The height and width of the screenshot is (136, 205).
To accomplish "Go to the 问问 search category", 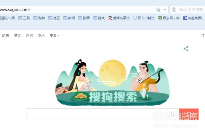I will 29,36.
